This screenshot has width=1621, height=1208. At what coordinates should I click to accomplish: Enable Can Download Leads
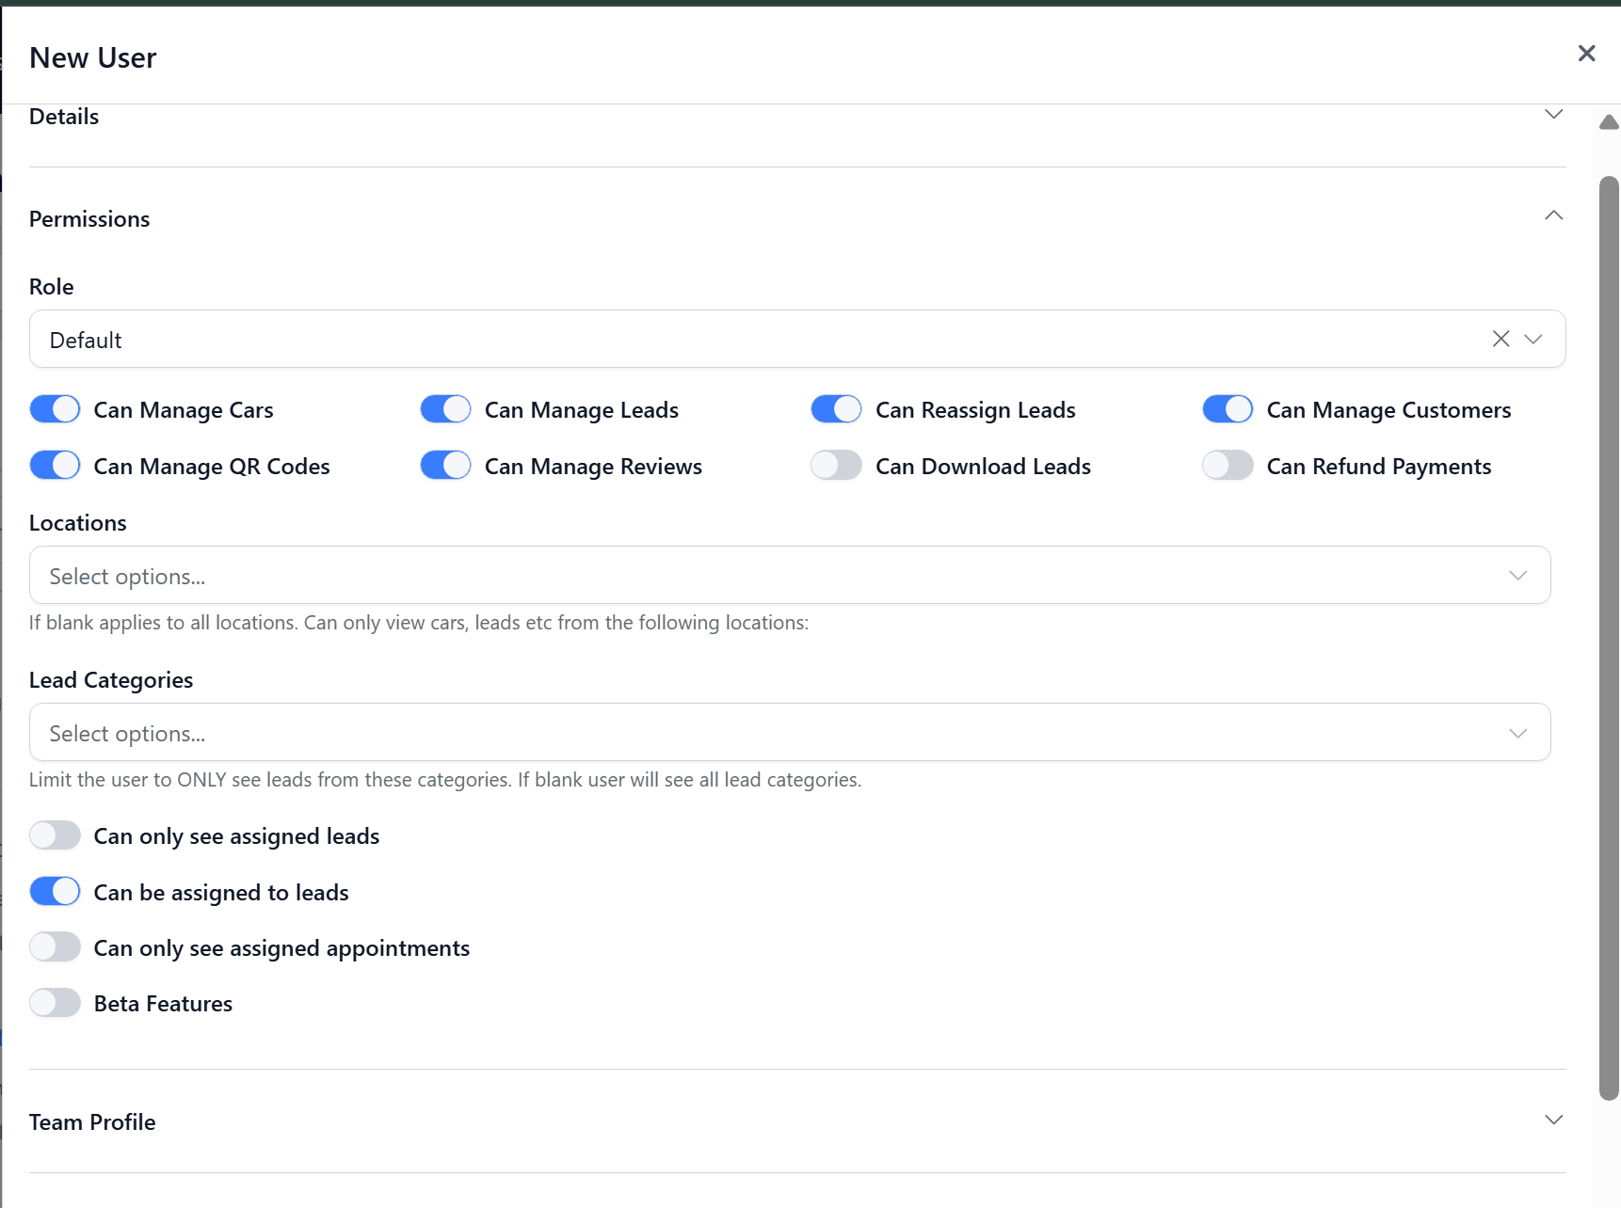836,466
